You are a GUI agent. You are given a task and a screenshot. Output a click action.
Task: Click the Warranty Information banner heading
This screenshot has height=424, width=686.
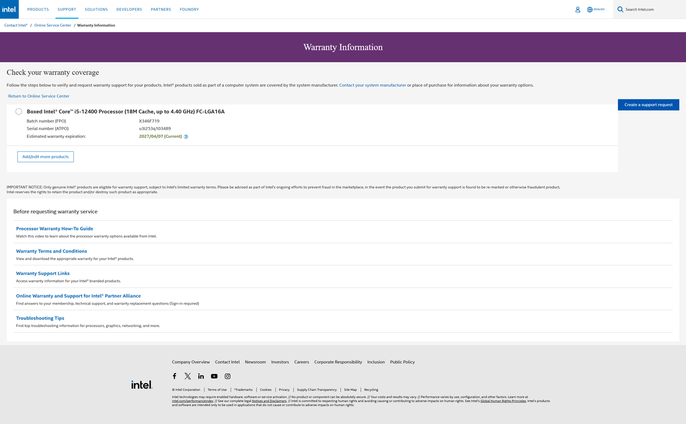click(x=343, y=47)
